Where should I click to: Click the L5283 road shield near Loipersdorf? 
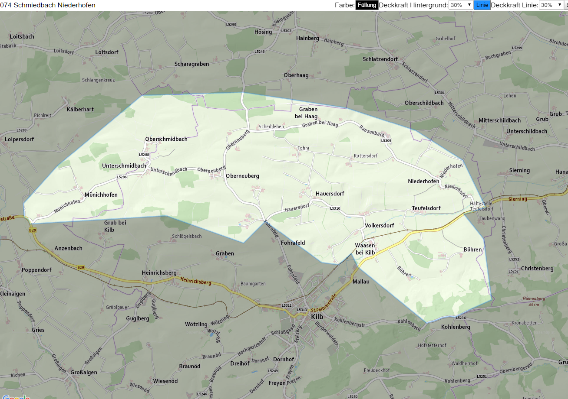tap(22, 130)
